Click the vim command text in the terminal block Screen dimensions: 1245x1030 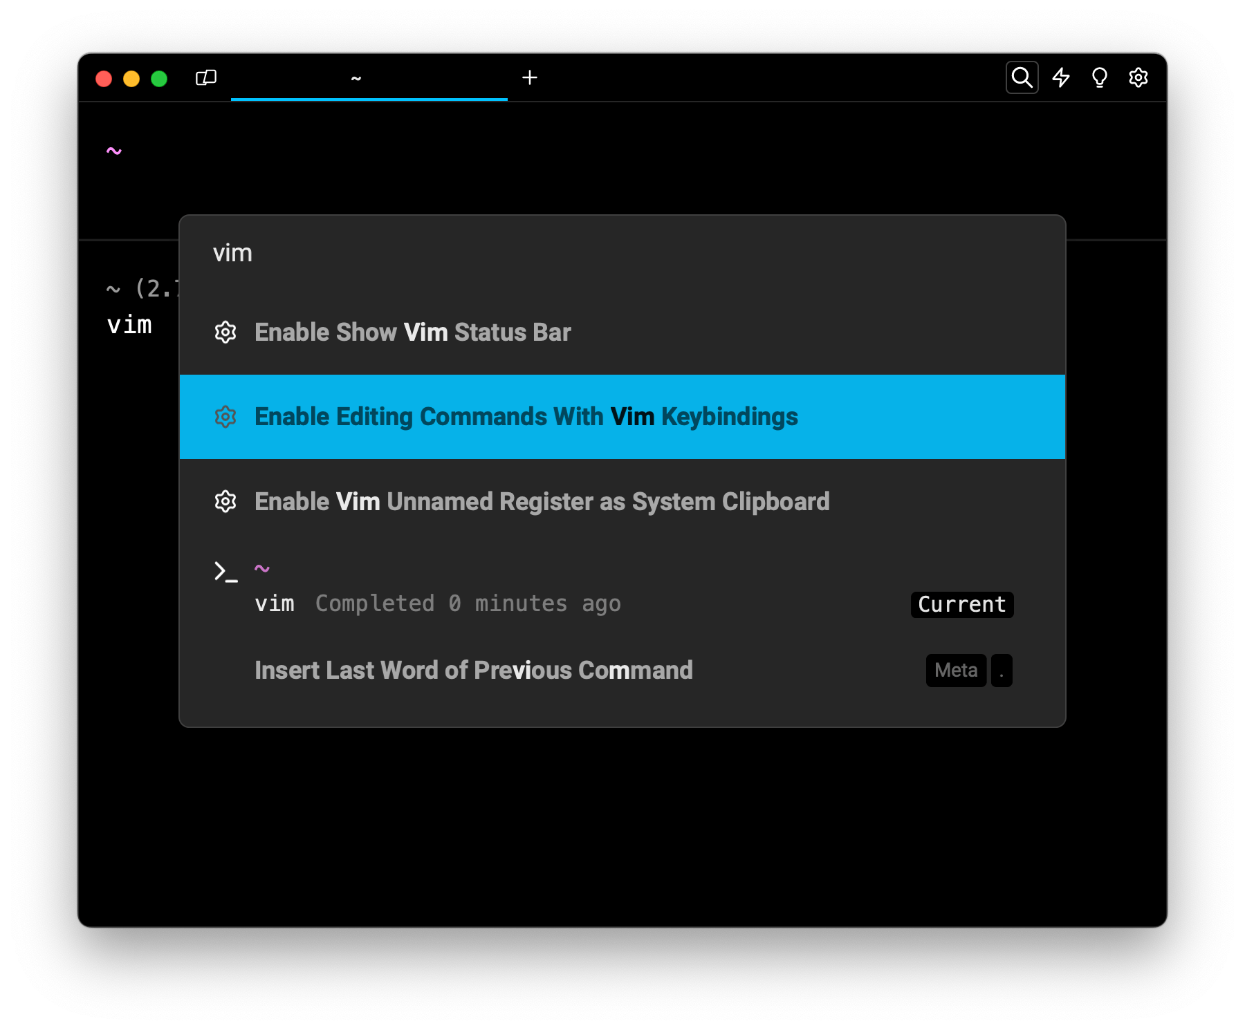coord(129,325)
